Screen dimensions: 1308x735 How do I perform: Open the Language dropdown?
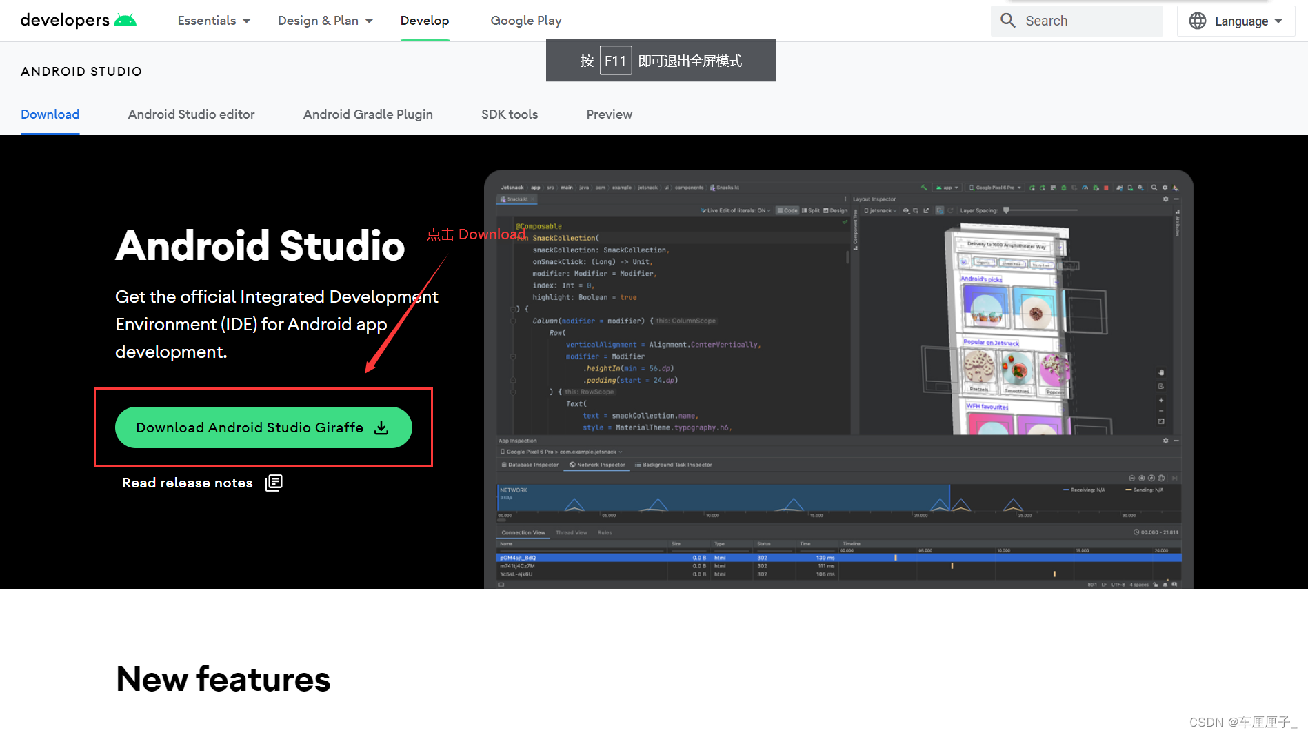point(1236,21)
